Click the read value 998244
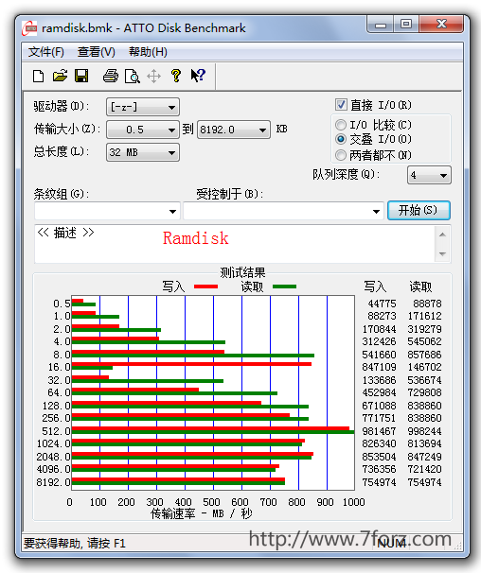 coord(424,431)
